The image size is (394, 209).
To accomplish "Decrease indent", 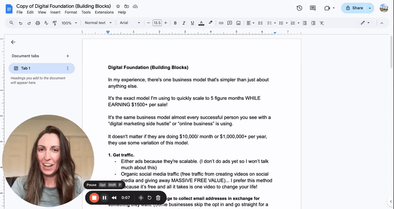I will tap(305, 23).
